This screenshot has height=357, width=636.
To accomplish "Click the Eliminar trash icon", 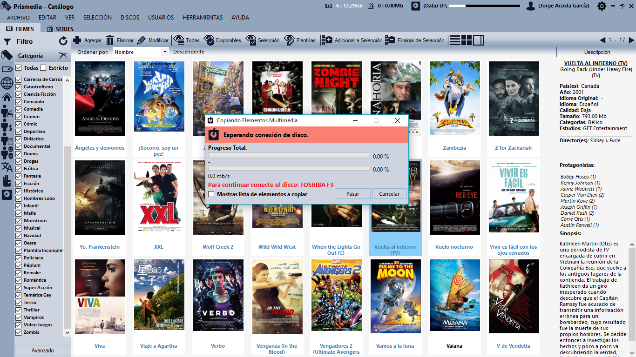I will click(110, 40).
